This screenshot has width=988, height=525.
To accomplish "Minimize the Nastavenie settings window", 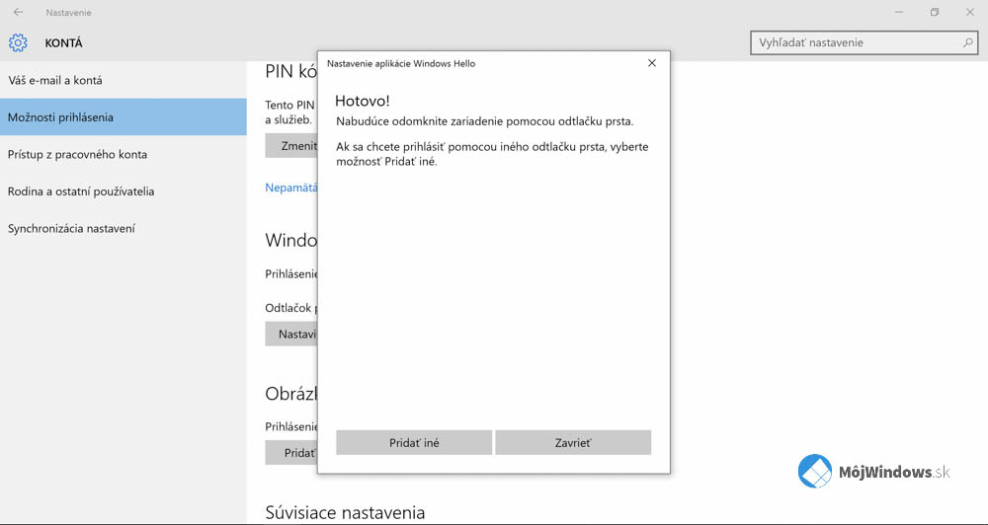I will (x=899, y=12).
